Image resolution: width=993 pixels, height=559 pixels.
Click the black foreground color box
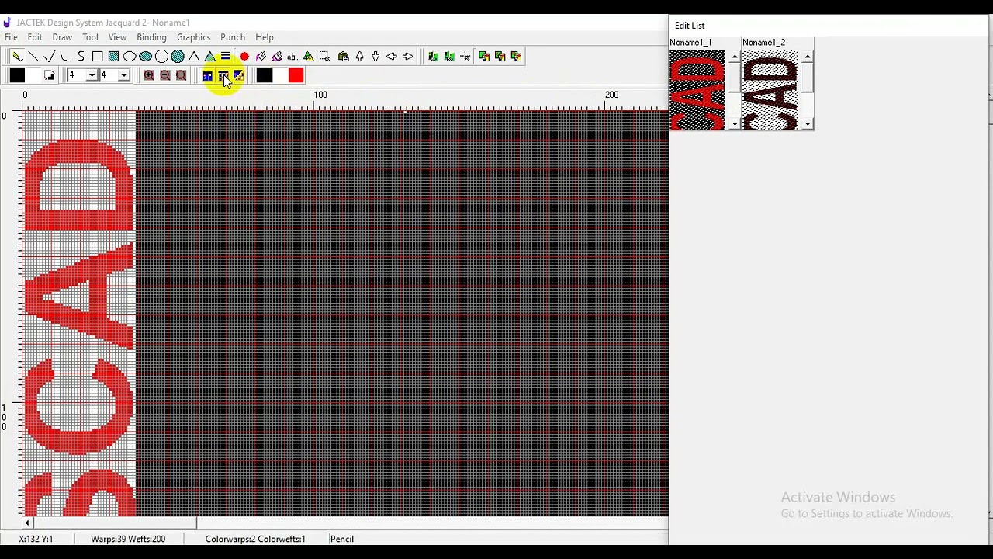click(x=17, y=75)
